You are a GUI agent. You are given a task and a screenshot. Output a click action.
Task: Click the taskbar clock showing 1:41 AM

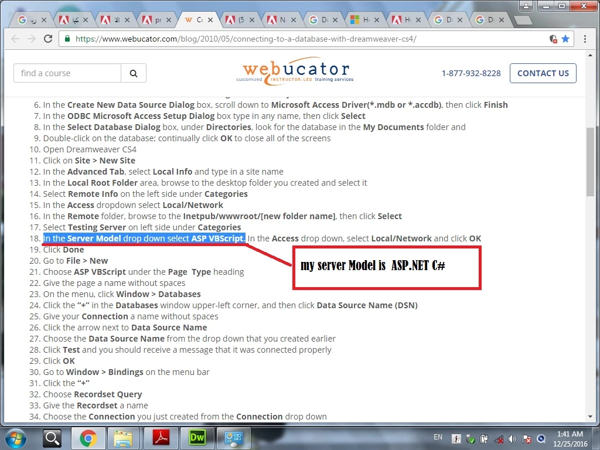(570, 439)
